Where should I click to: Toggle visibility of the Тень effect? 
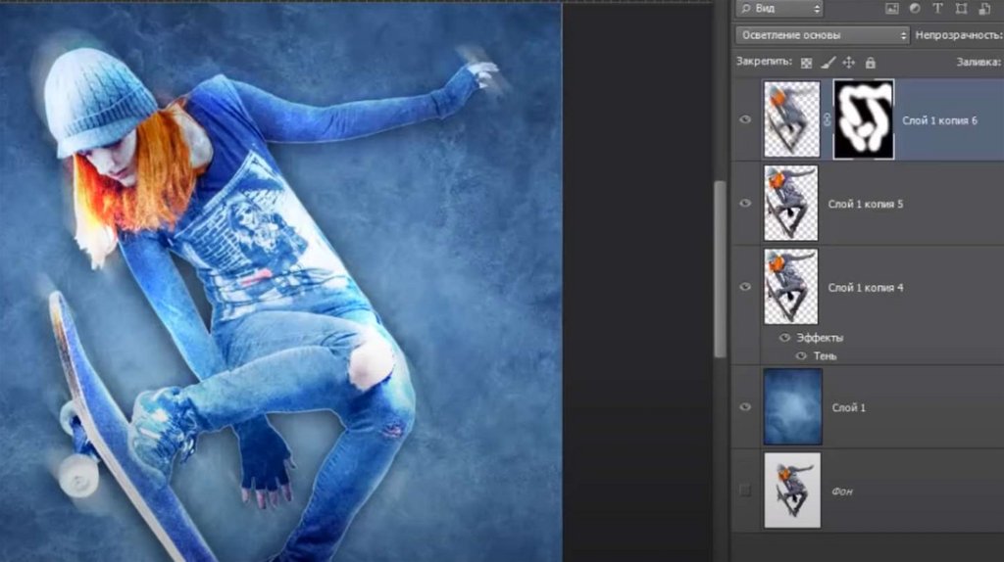click(x=800, y=356)
